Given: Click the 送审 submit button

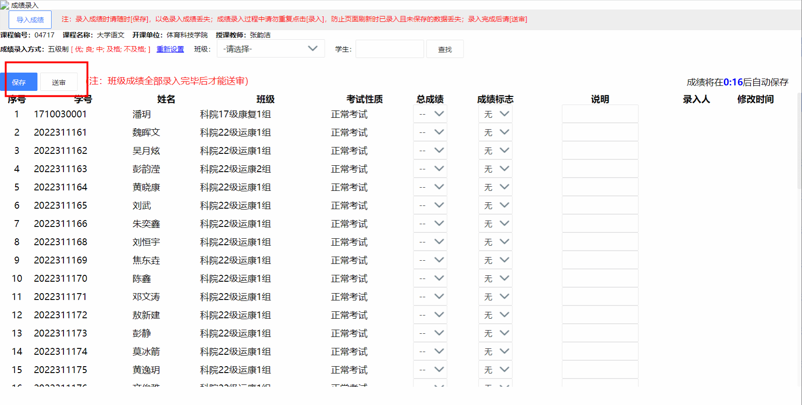Looking at the screenshot, I should [58, 82].
